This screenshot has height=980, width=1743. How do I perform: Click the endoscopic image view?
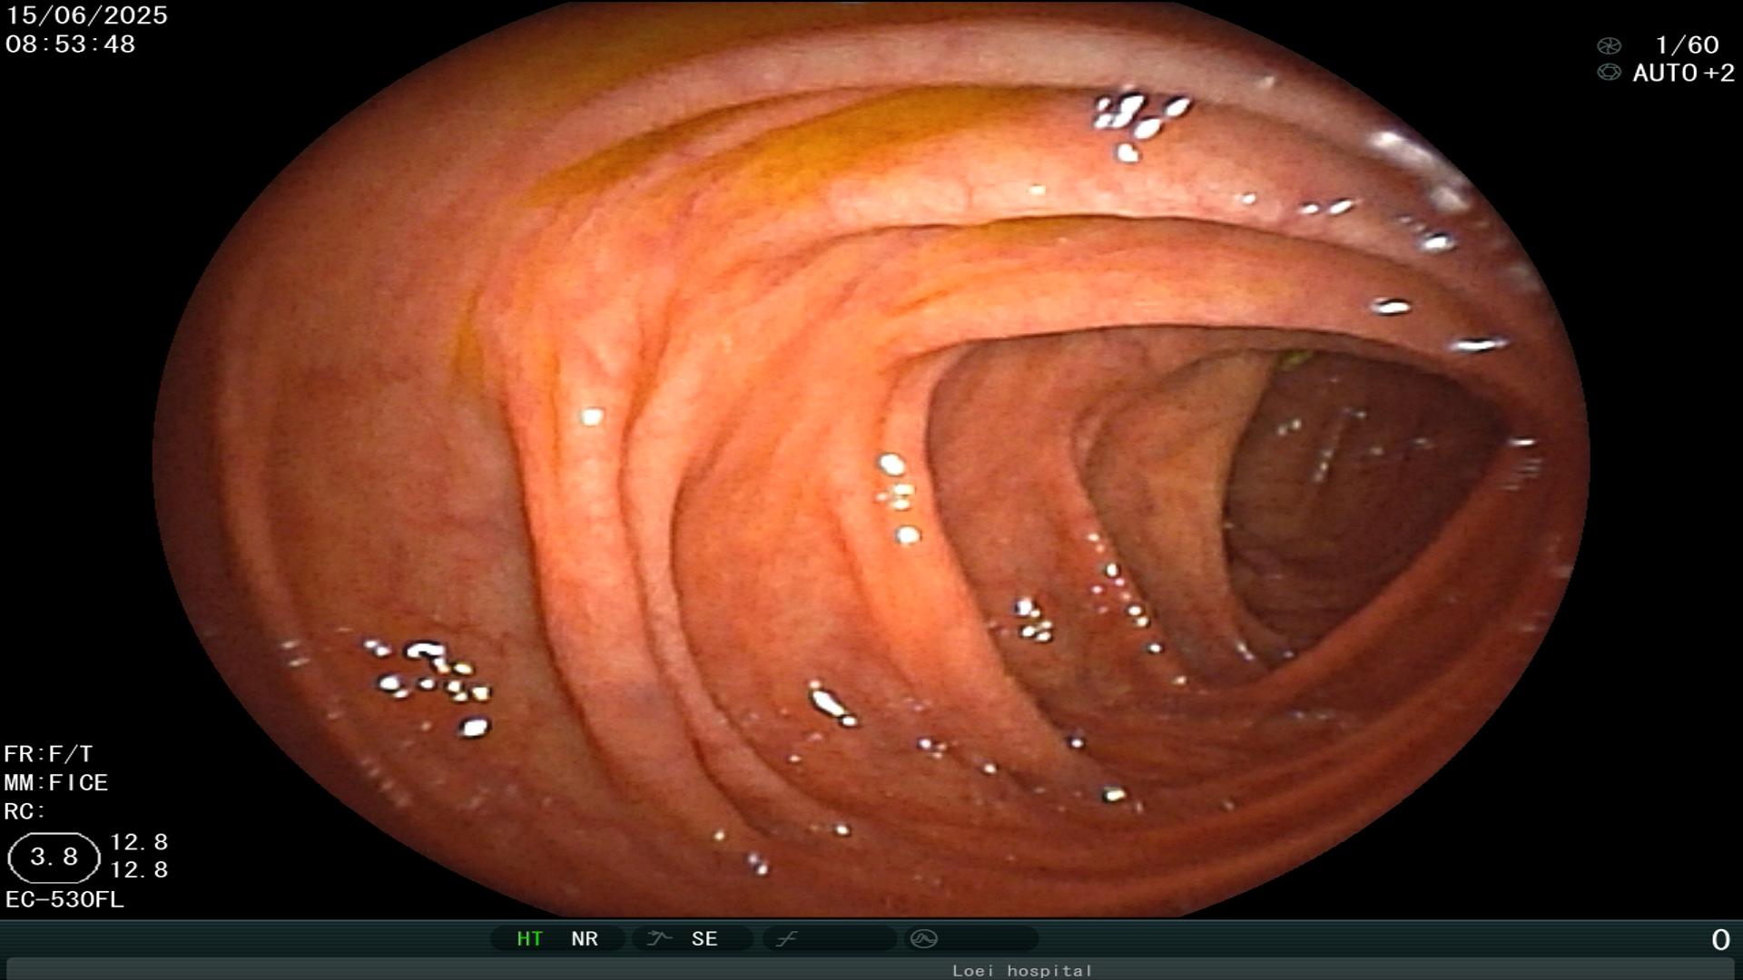click(871, 458)
